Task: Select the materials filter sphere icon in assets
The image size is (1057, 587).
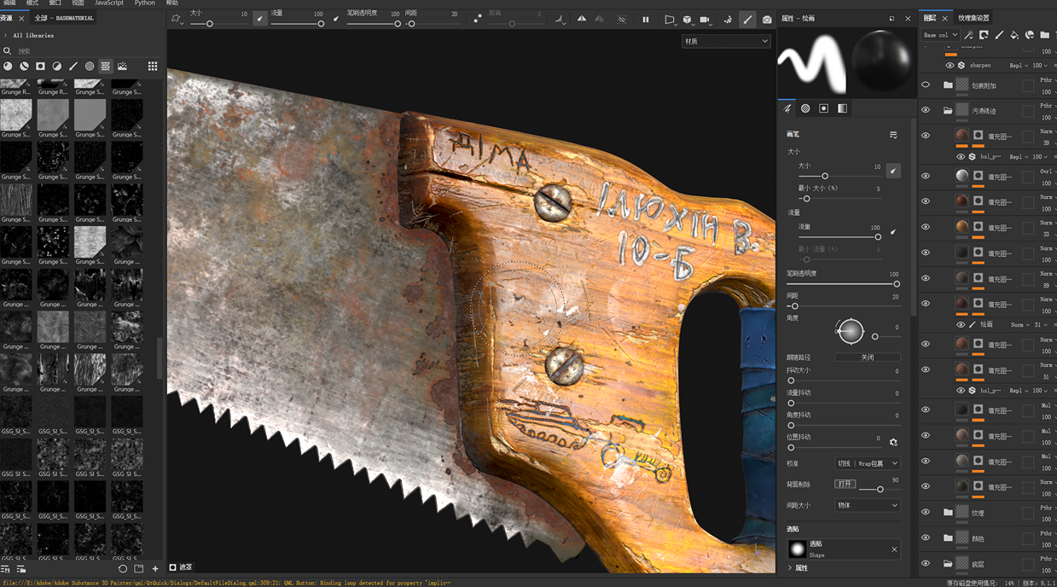Action: [x=8, y=66]
